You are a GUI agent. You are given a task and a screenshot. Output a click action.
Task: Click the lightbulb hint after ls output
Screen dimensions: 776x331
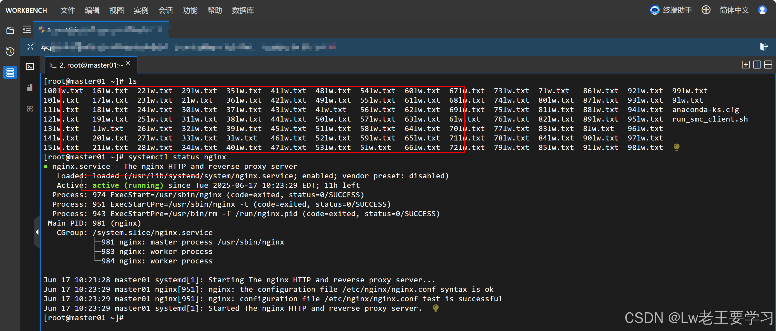coord(676,147)
